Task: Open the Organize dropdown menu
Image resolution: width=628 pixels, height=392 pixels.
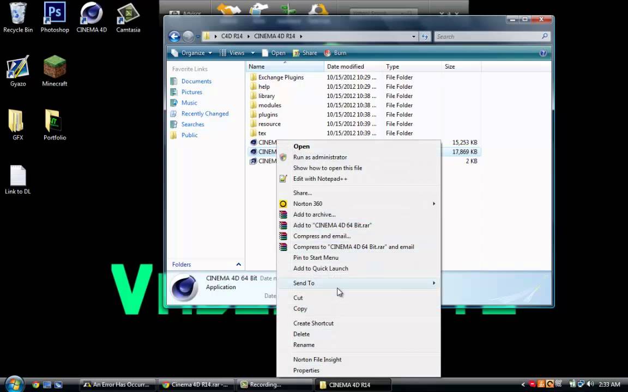Action: [191, 53]
